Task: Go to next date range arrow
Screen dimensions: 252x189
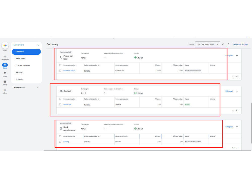Action: tap(229, 44)
